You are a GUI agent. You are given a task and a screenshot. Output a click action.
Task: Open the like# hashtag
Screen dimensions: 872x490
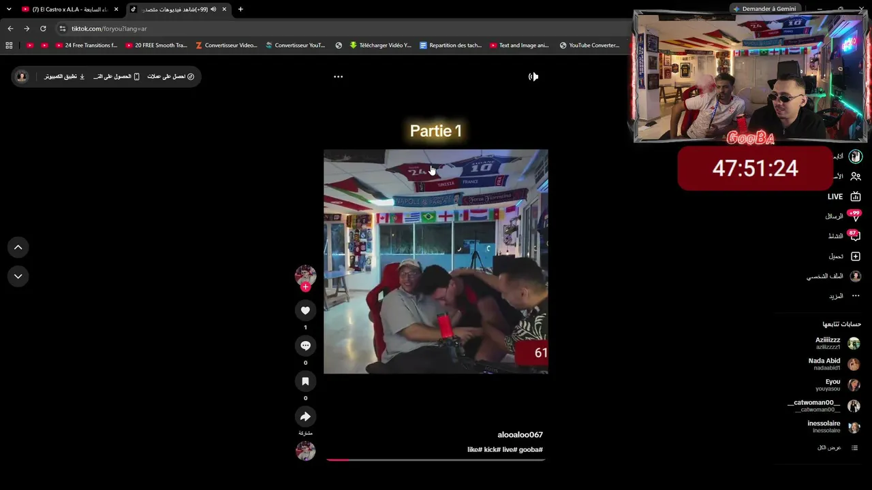[475, 450]
